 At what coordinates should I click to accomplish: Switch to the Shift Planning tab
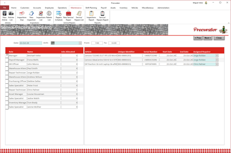91,8
